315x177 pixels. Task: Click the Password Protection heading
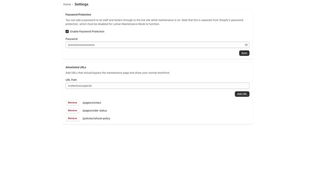click(78, 15)
